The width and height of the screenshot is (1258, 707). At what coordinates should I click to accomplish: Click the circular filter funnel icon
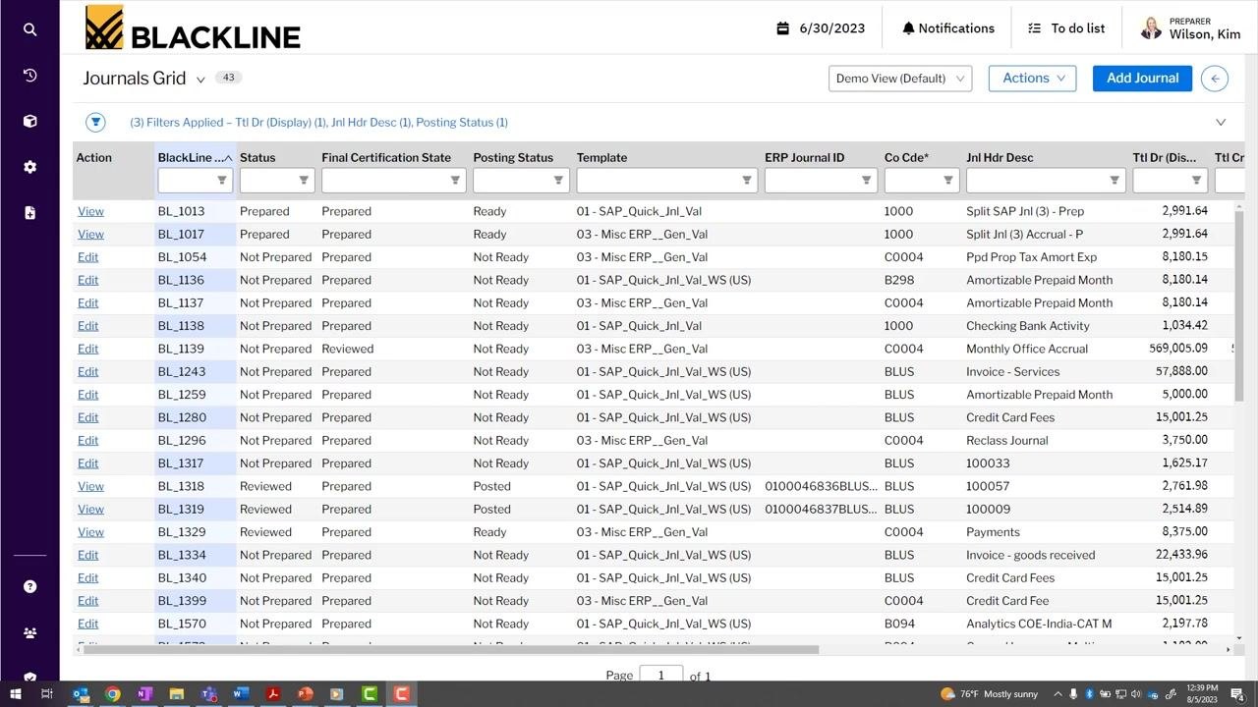95,123
